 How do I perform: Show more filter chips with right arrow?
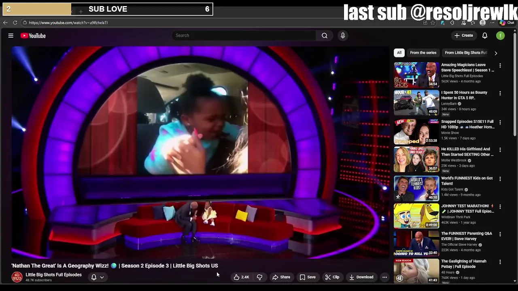(x=496, y=53)
